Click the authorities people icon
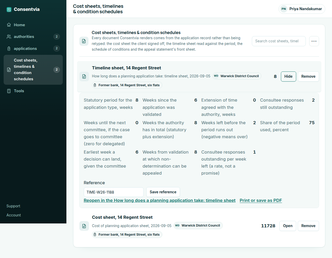The image size is (332, 258). (x=9, y=37)
